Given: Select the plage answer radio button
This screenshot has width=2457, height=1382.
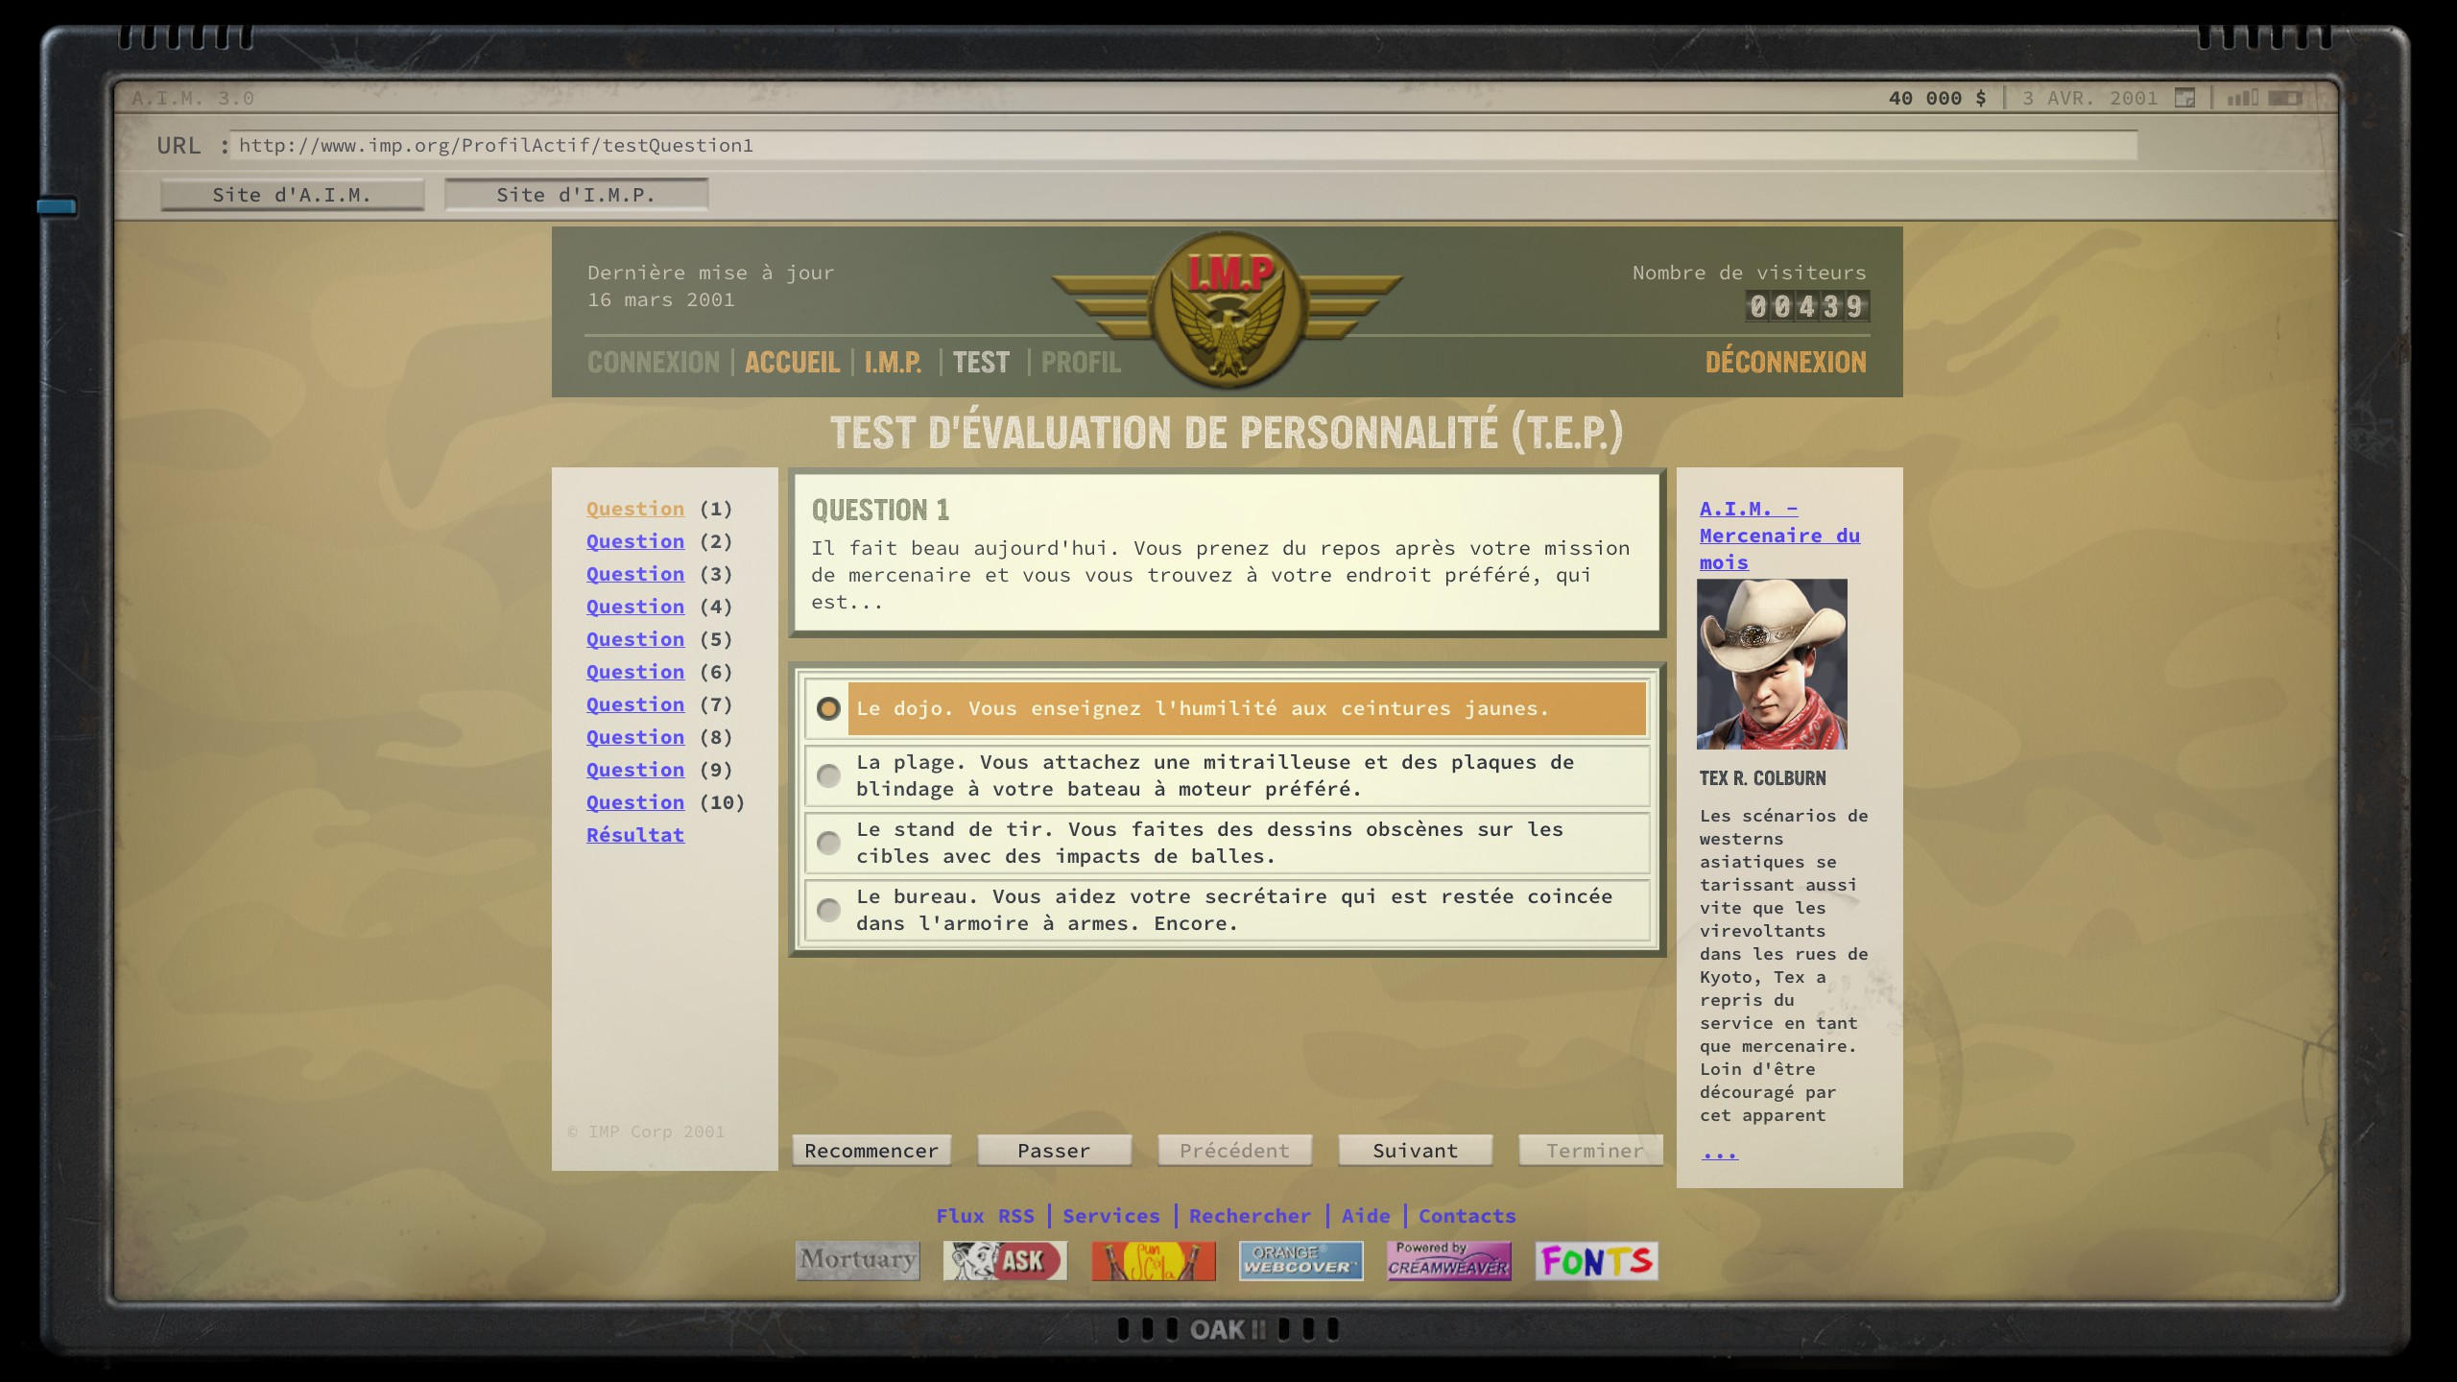Looking at the screenshot, I should 828,775.
